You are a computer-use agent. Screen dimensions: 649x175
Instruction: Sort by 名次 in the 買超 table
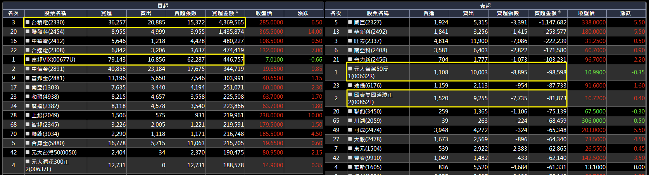point(13,13)
